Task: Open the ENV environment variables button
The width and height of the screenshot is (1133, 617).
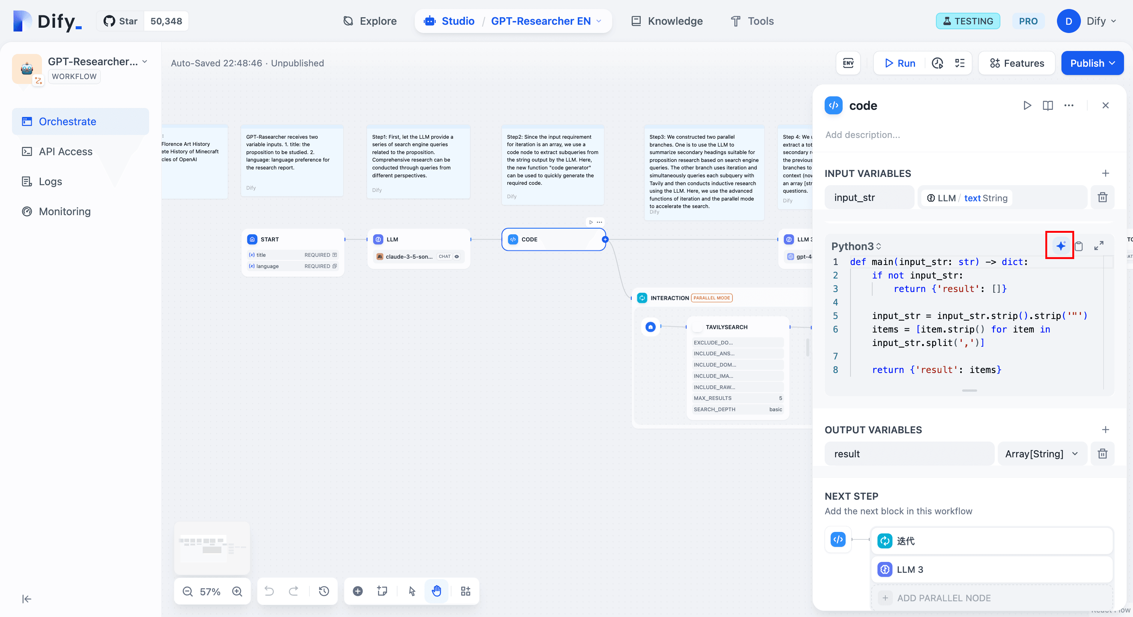Action: 848,63
